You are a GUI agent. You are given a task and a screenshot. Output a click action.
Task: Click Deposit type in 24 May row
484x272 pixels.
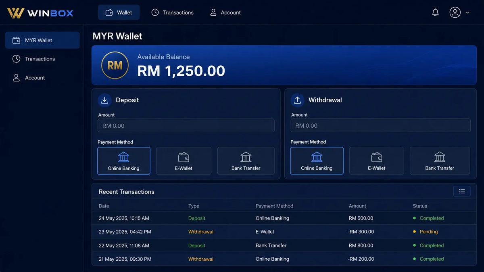point(197,218)
